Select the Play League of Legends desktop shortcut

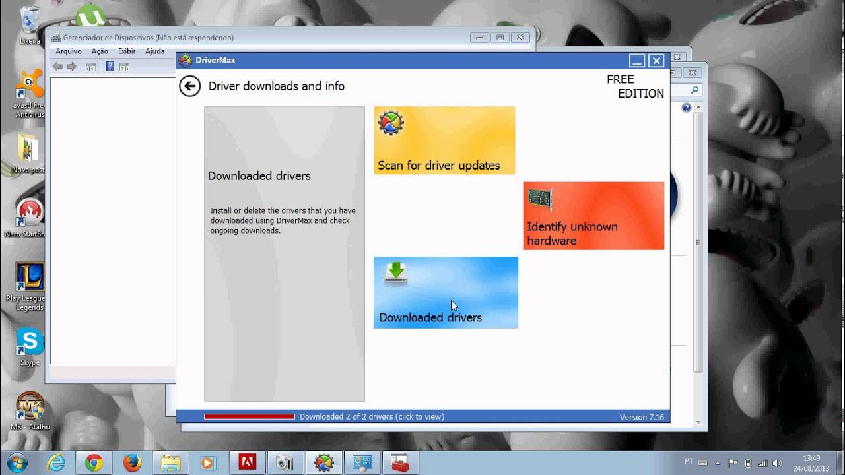pyautogui.click(x=30, y=287)
